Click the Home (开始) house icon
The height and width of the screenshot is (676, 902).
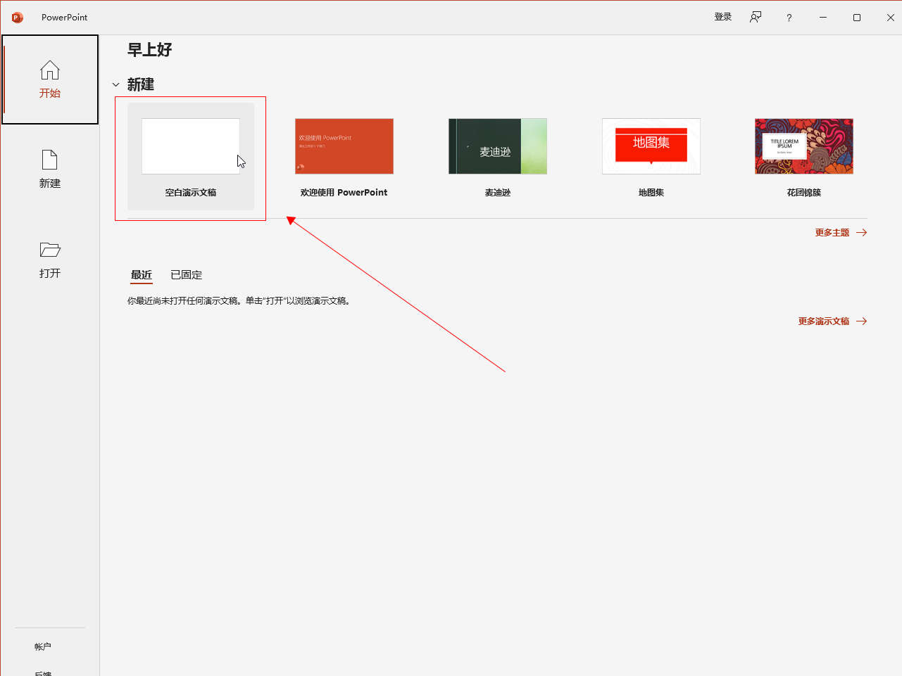click(x=49, y=70)
